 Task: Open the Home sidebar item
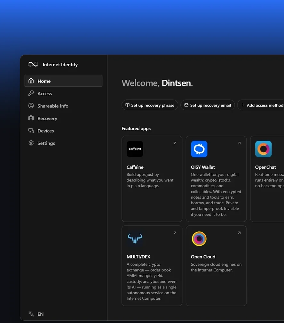tap(63, 81)
